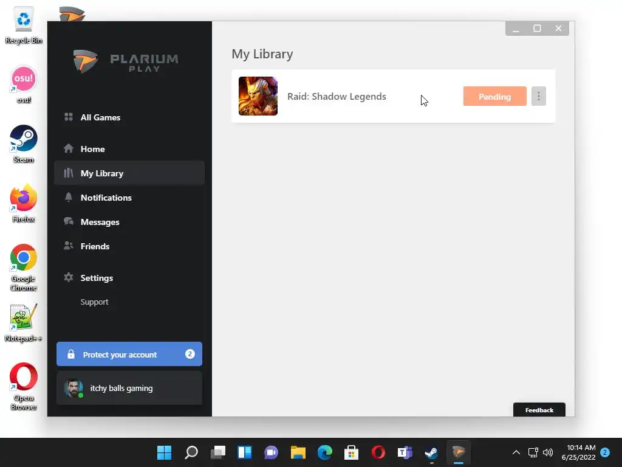Select the Opera Browser desktop shortcut
The width and height of the screenshot is (622, 467).
(24, 386)
